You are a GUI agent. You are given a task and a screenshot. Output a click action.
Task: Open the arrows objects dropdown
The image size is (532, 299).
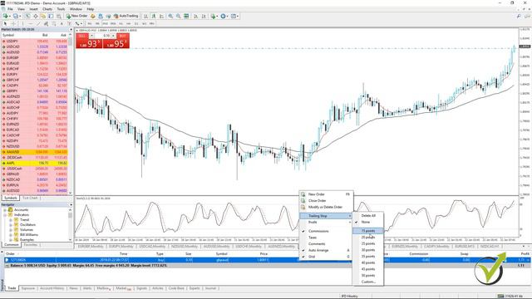(78, 24)
